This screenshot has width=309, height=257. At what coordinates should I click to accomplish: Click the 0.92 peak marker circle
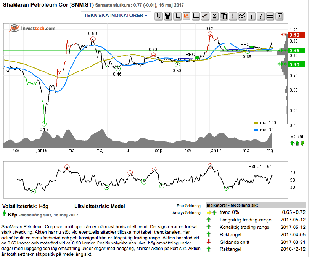210,34
